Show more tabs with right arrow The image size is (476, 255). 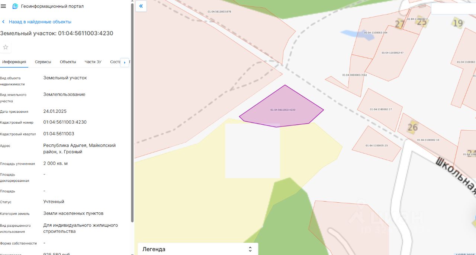point(125,62)
